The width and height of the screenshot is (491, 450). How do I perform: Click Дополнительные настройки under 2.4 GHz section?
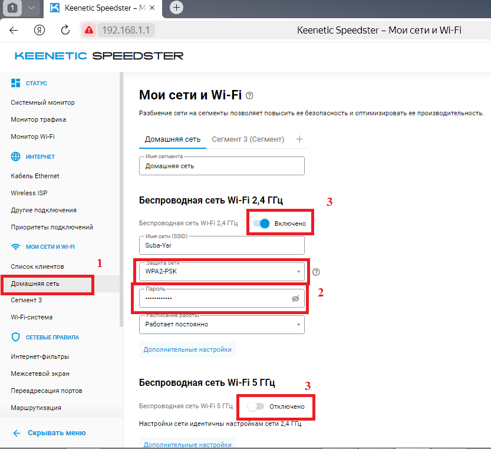click(187, 349)
